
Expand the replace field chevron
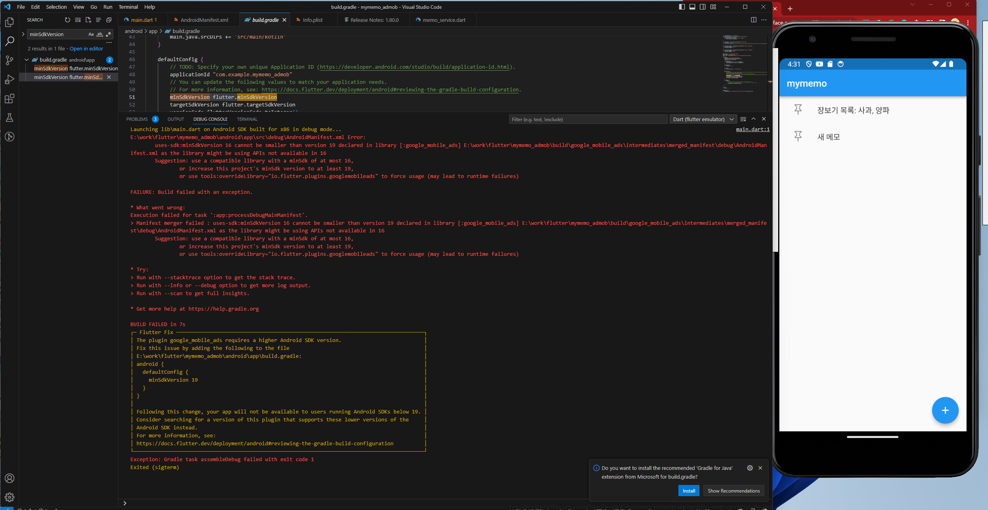pos(23,34)
